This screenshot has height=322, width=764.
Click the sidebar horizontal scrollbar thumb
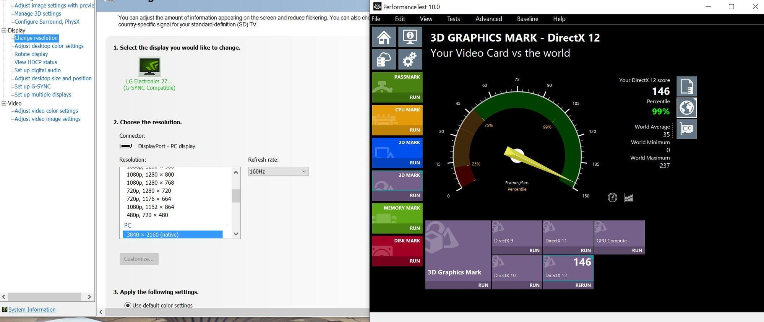[44, 297]
